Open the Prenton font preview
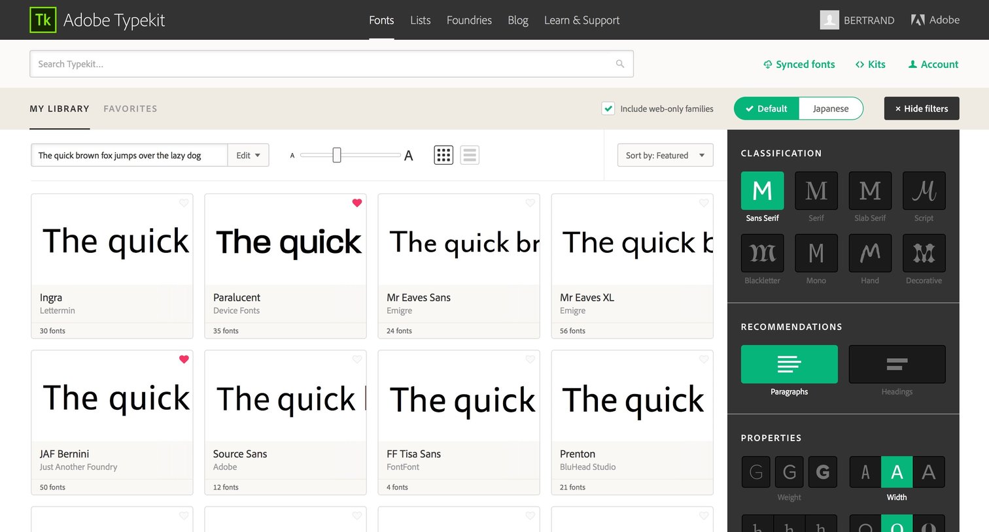The image size is (989, 532). [633, 397]
